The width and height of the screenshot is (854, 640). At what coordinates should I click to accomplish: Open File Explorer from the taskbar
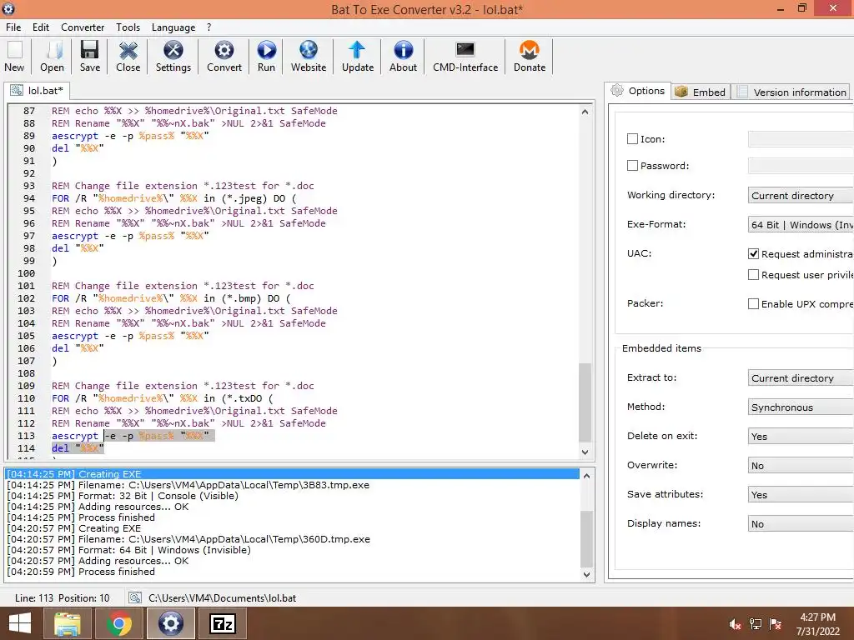[67, 623]
